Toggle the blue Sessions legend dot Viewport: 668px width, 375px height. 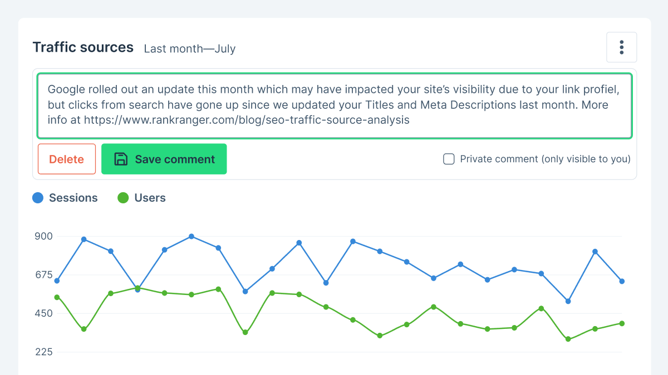click(x=38, y=198)
